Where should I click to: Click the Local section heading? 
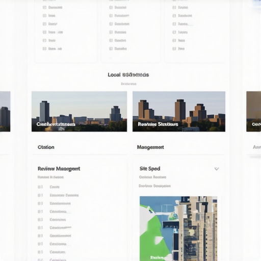point(128,75)
